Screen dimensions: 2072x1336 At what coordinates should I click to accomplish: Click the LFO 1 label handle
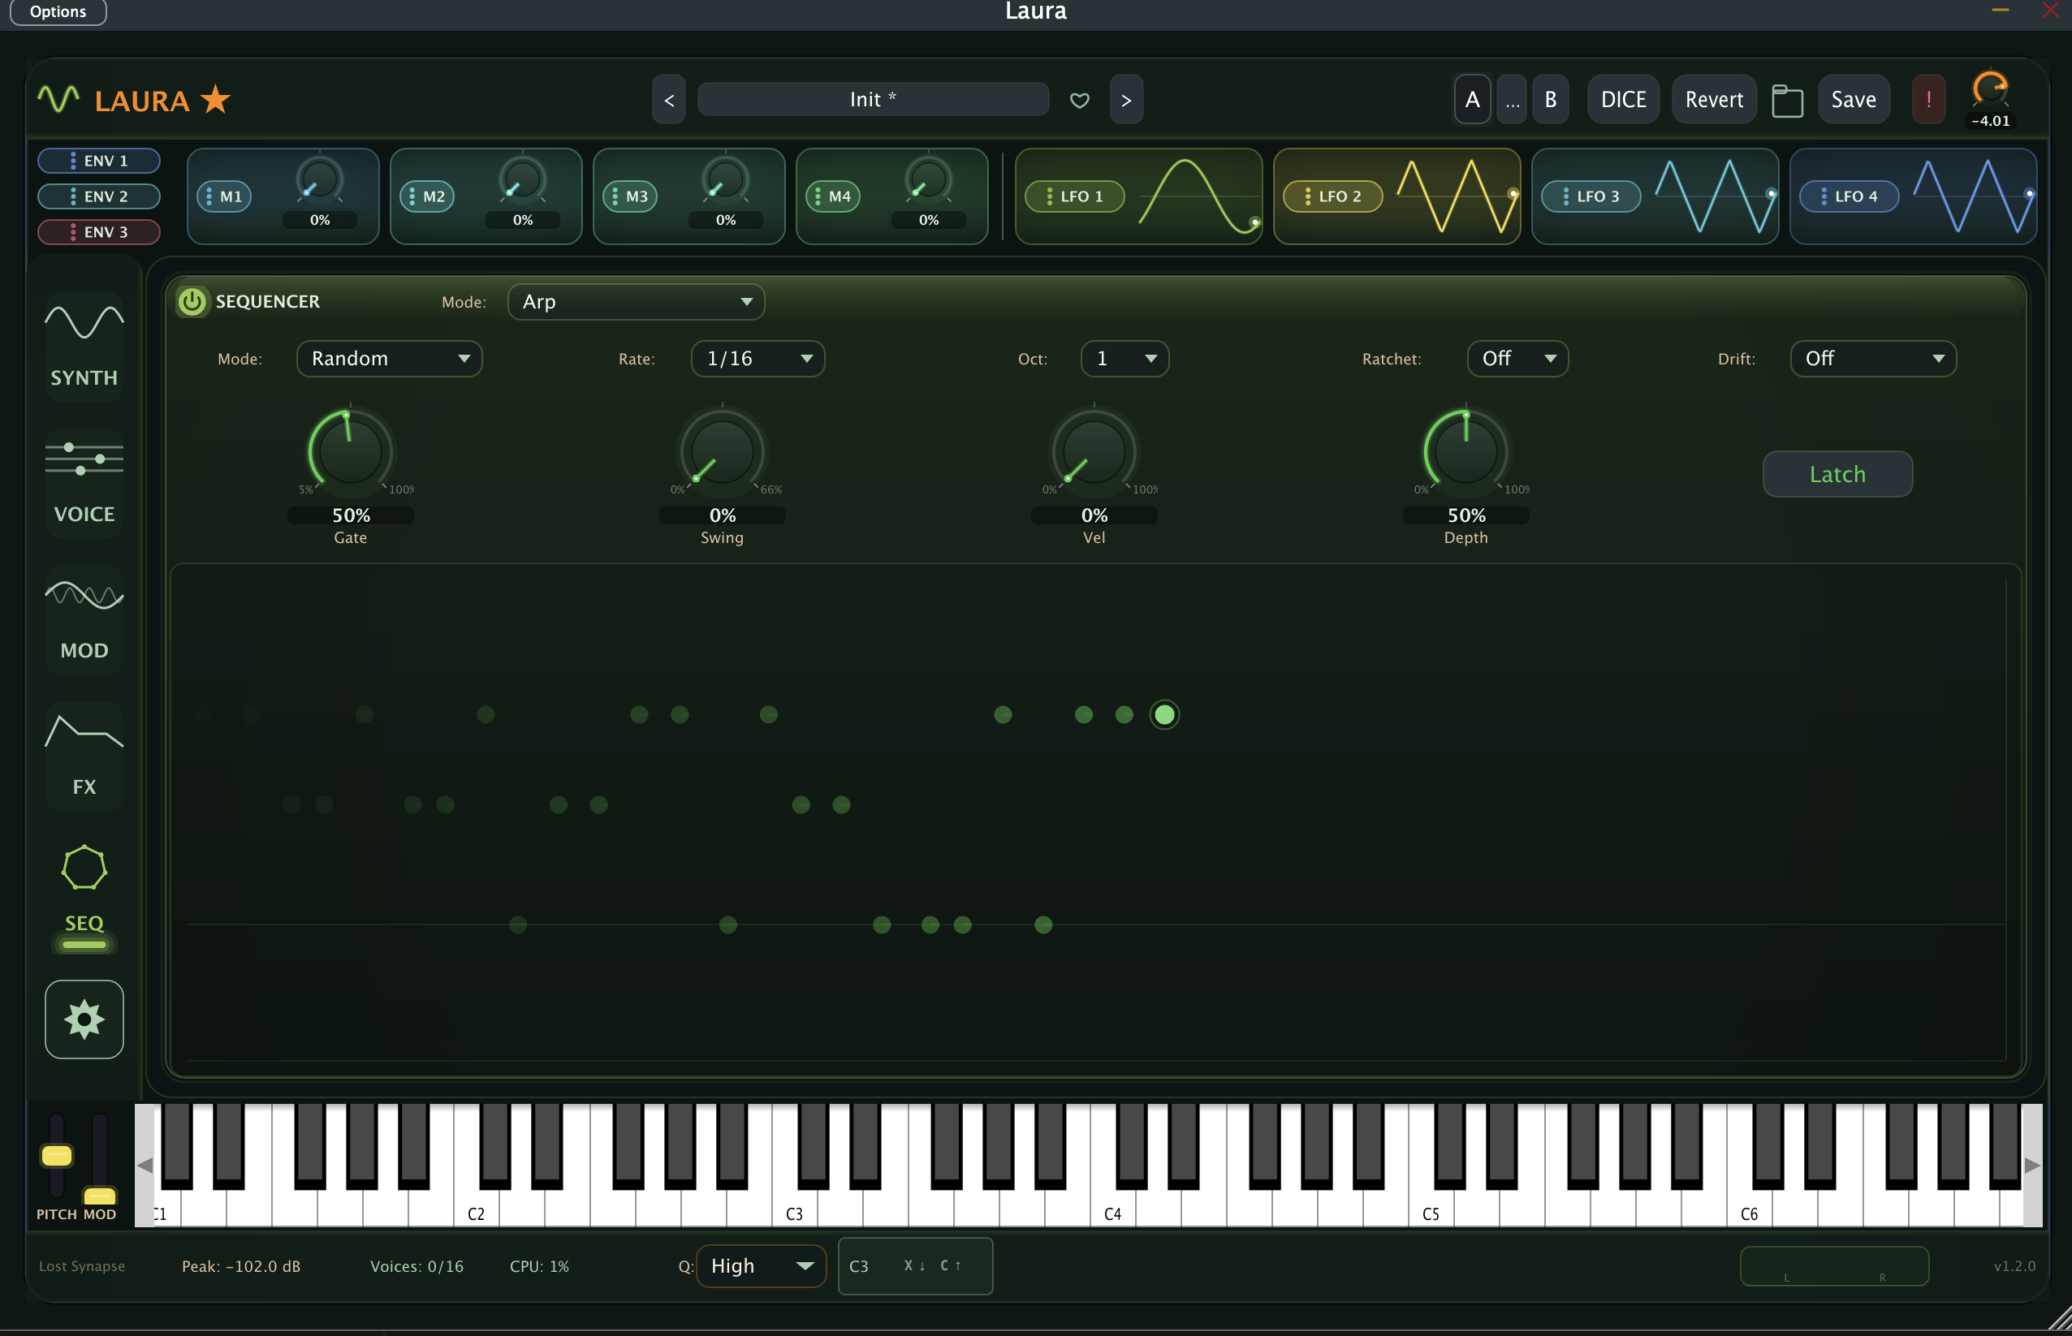pos(1074,196)
